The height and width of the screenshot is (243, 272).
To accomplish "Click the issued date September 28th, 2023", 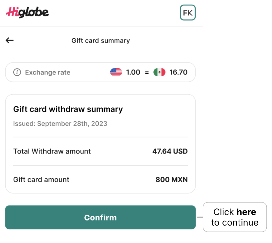I will [x=60, y=124].
